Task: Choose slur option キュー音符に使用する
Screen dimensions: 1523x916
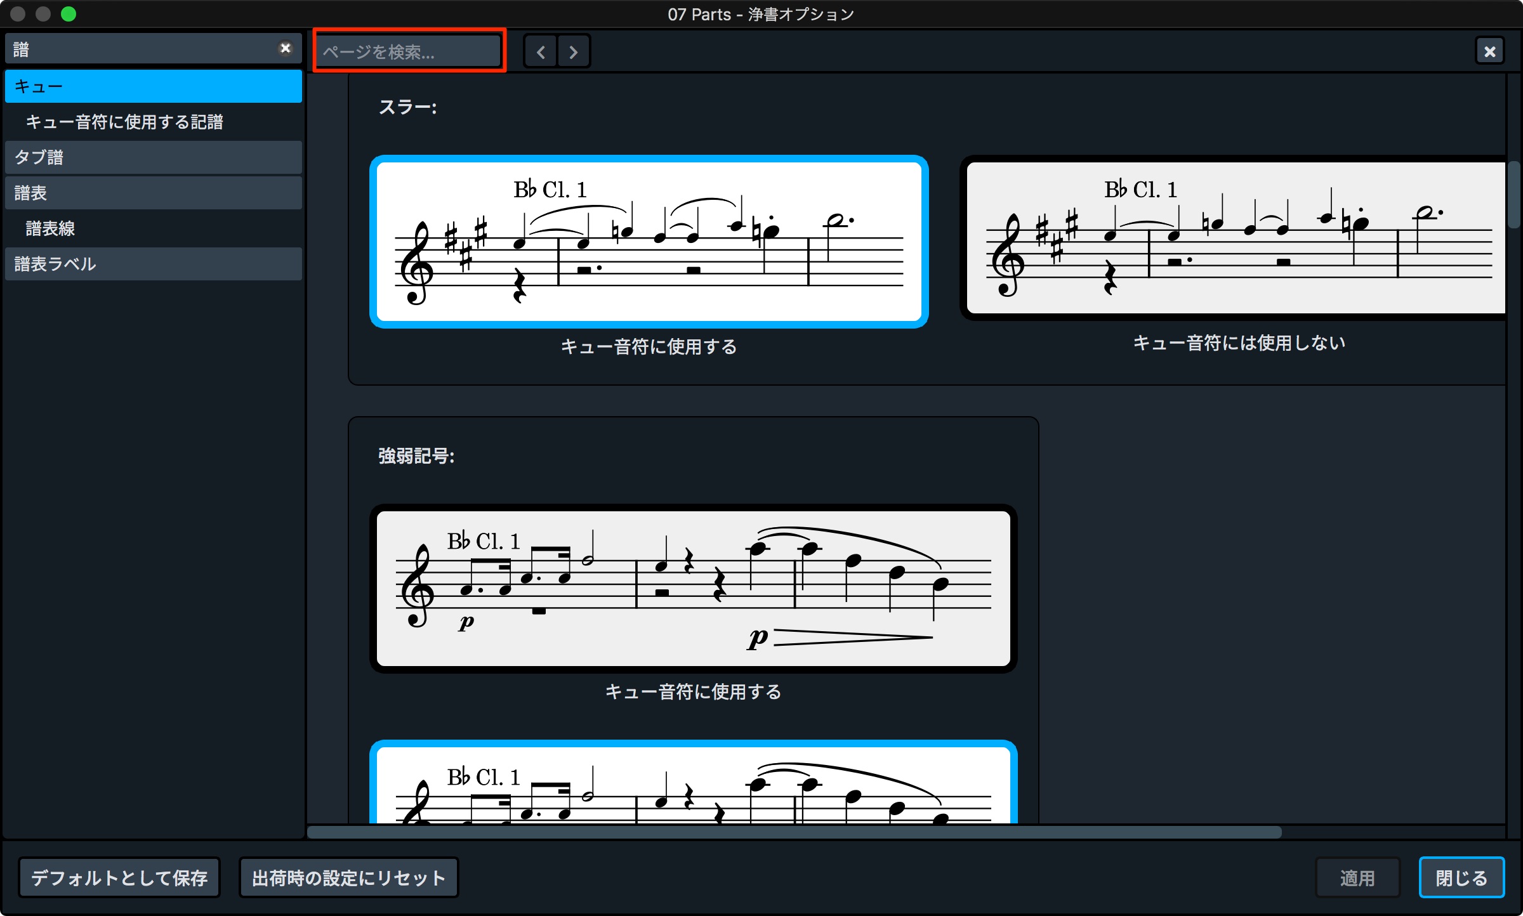Action: tap(649, 242)
